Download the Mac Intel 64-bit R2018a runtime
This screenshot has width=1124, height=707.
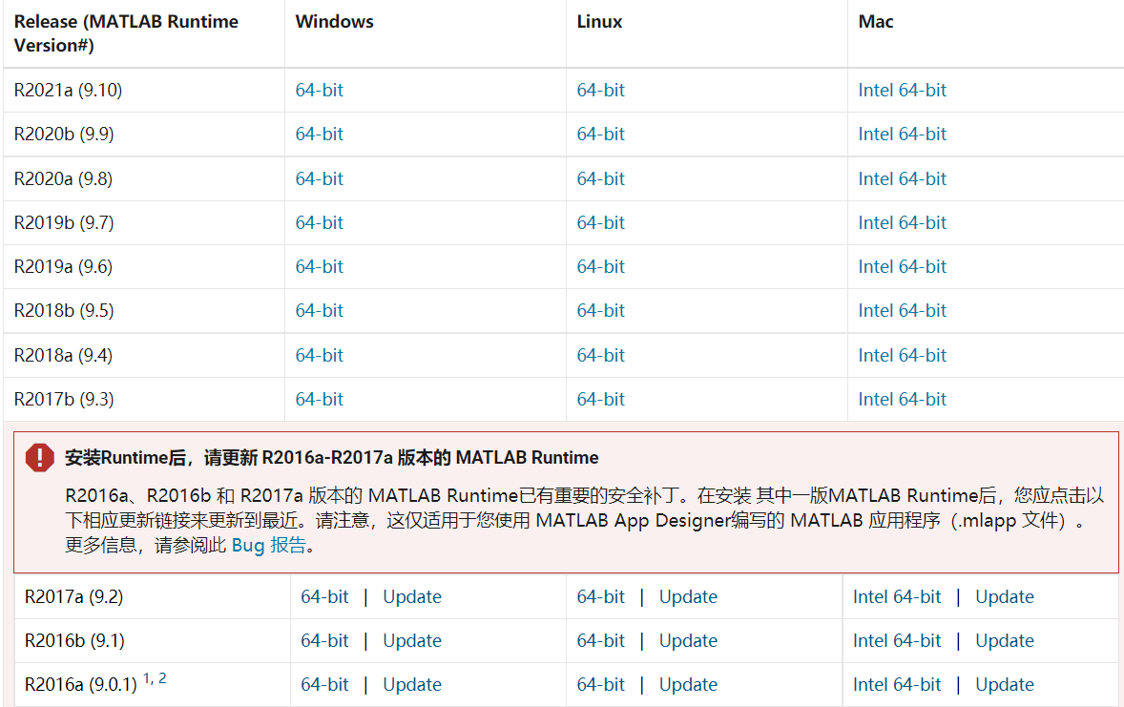tap(903, 354)
